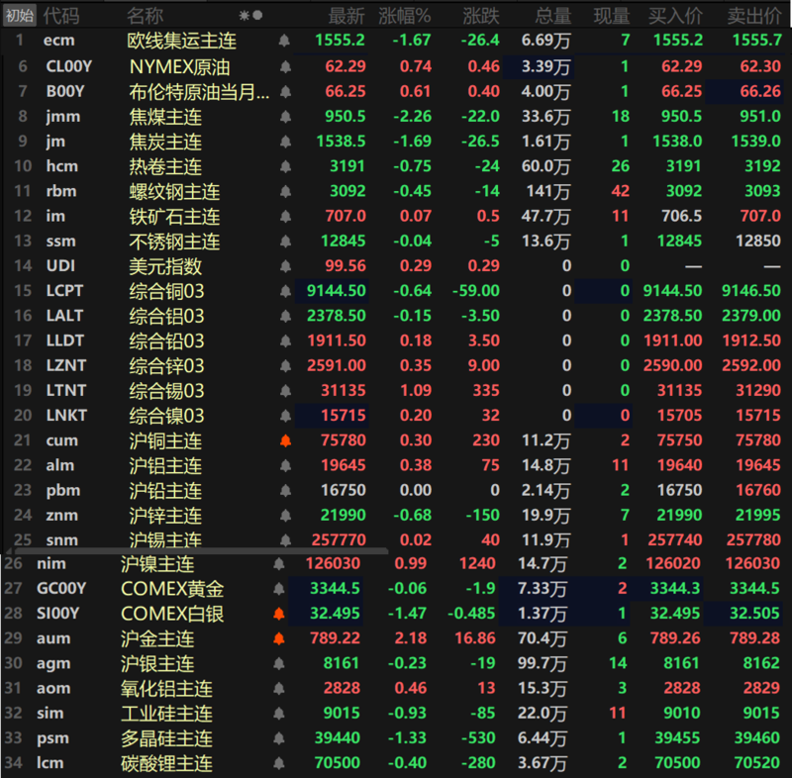The image size is (792, 778).
Task: Sort by the 最新 column header
Action: coord(346,16)
